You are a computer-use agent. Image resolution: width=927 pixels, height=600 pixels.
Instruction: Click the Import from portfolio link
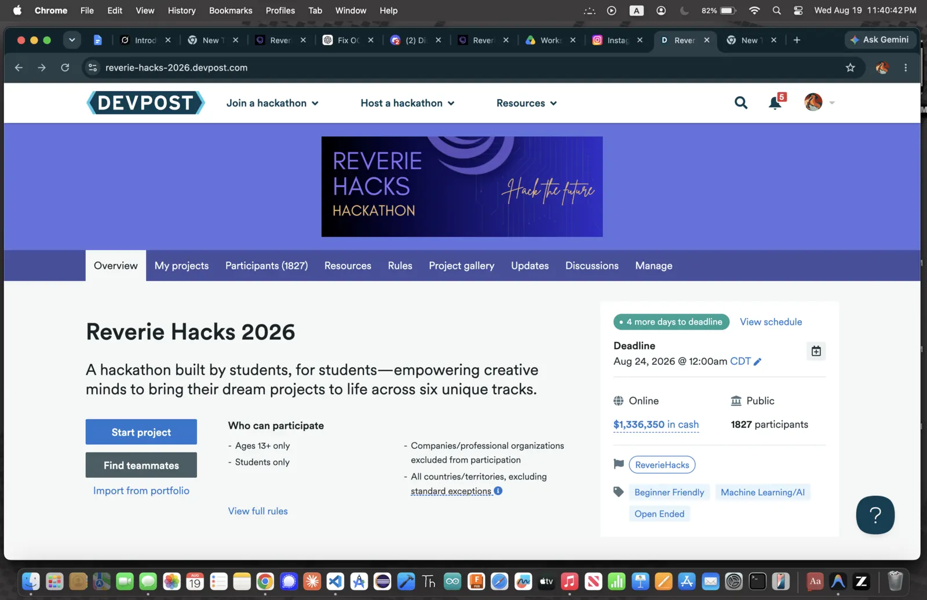tap(141, 491)
